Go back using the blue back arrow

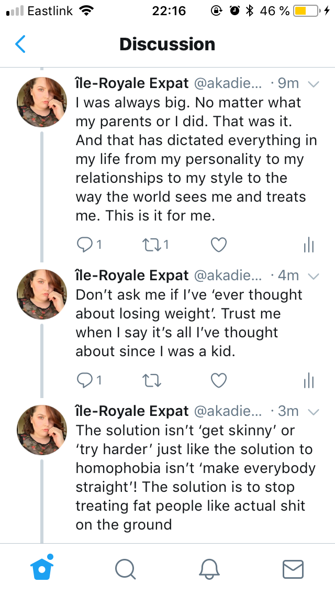point(20,45)
